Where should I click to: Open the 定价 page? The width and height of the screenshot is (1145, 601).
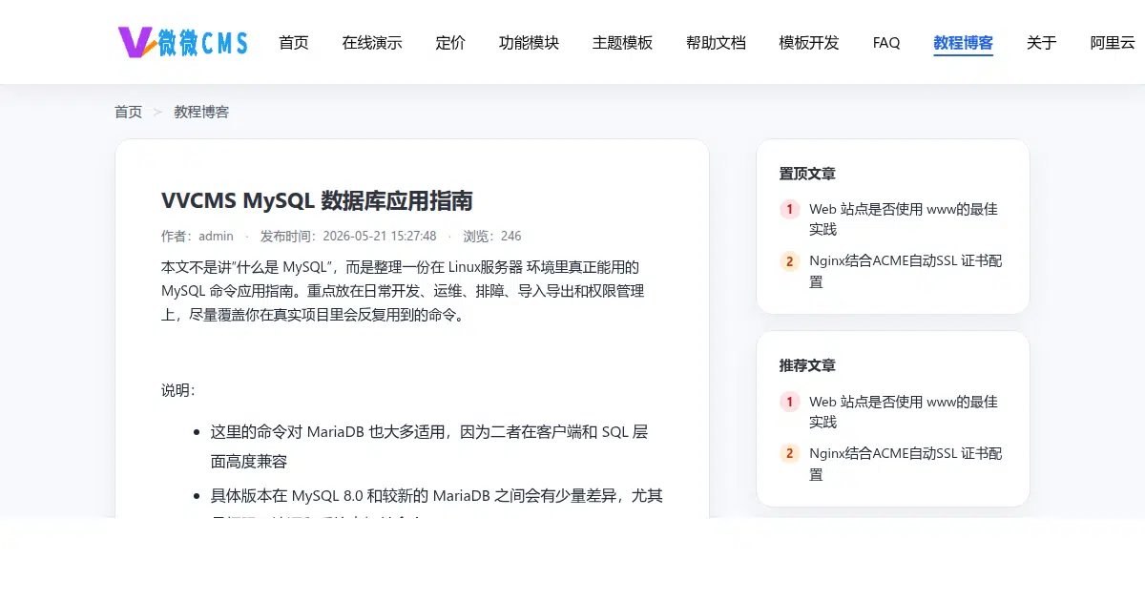tap(450, 43)
